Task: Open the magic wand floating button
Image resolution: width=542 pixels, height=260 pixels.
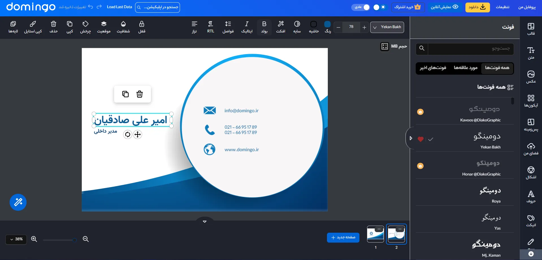Action: 18,202
